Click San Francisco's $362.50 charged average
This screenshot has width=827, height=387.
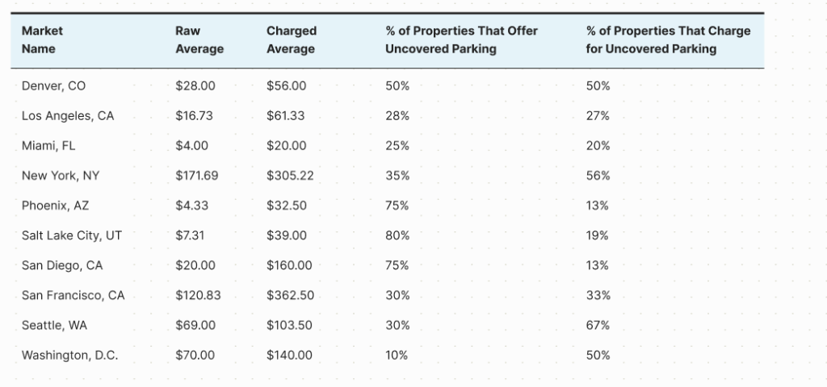[x=289, y=295]
